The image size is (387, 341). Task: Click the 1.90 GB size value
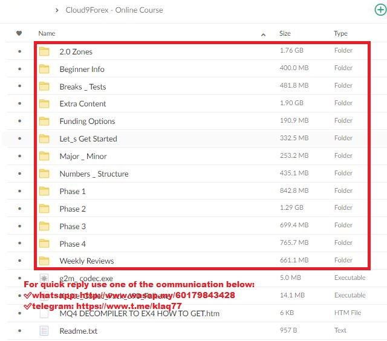(x=291, y=103)
